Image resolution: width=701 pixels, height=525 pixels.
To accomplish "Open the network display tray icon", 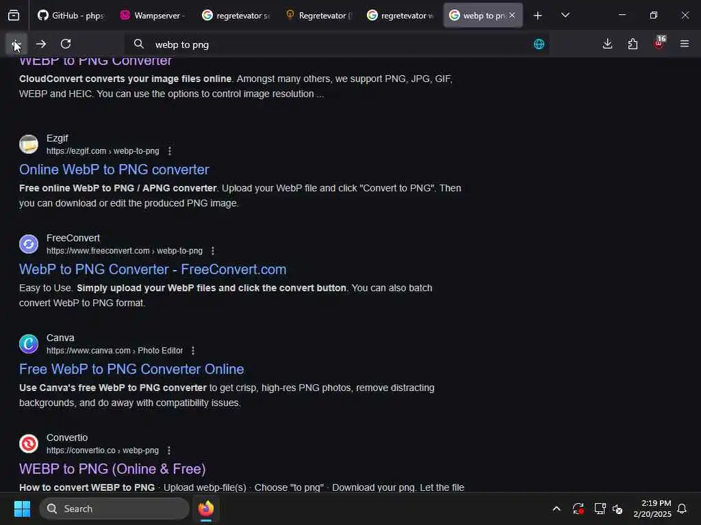I will (600, 509).
